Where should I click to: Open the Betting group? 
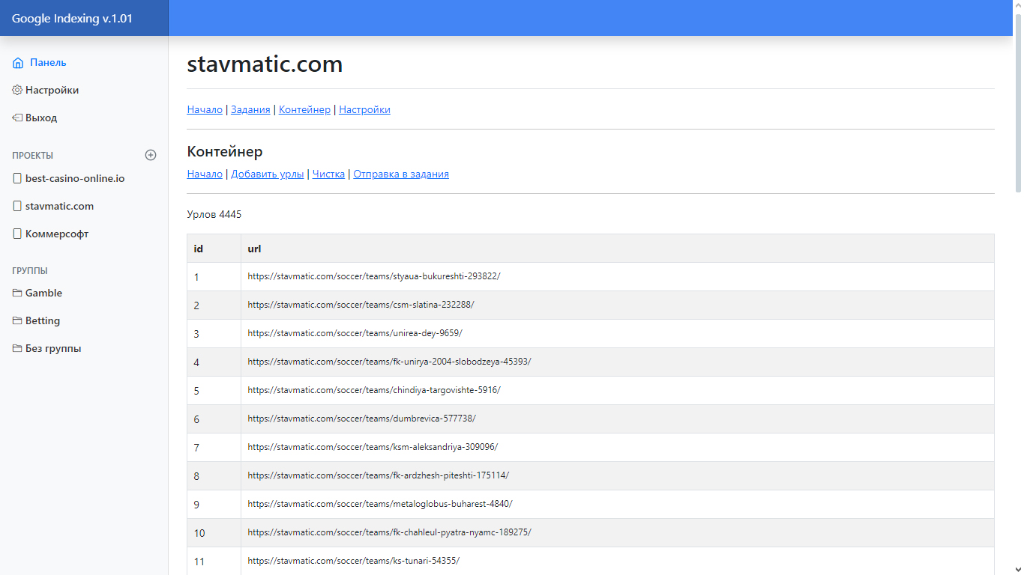click(x=43, y=320)
